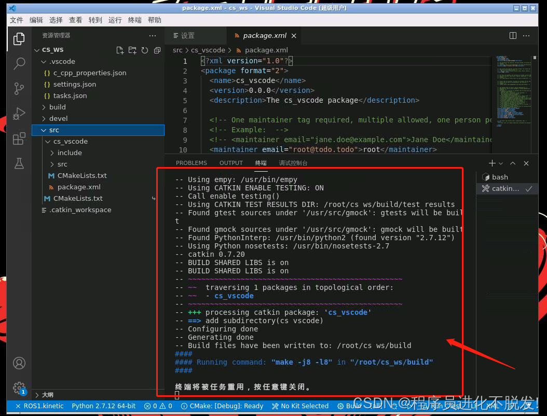Click No Kit Selected in status bar

pos(300,406)
